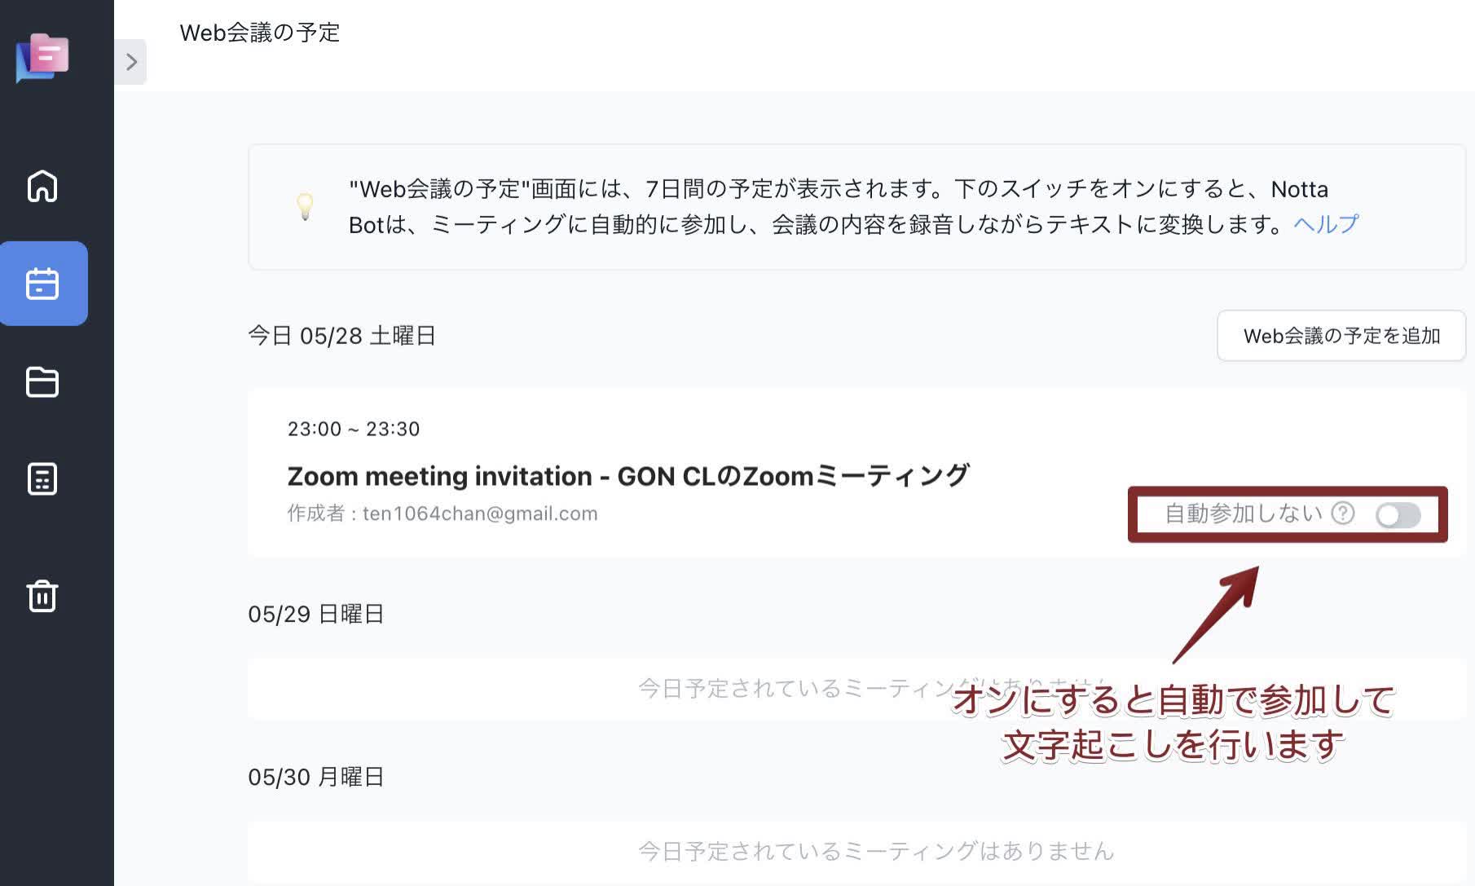Click the 05/29 日曜日 date heading

click(316, 614)
